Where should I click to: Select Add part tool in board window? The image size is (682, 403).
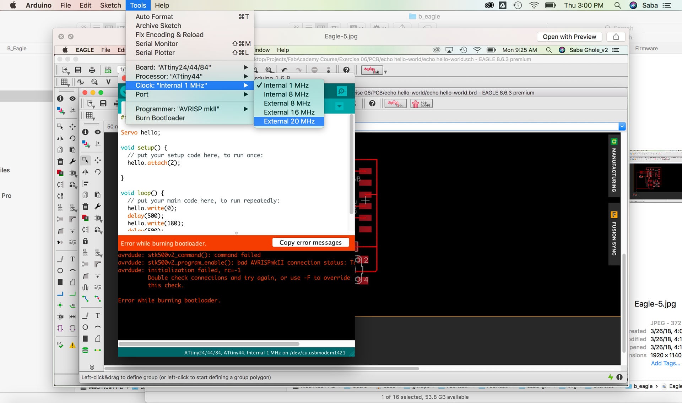pos(85,218)
